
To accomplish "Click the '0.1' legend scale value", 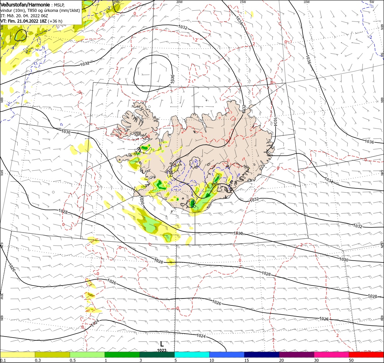I will 3,360.
